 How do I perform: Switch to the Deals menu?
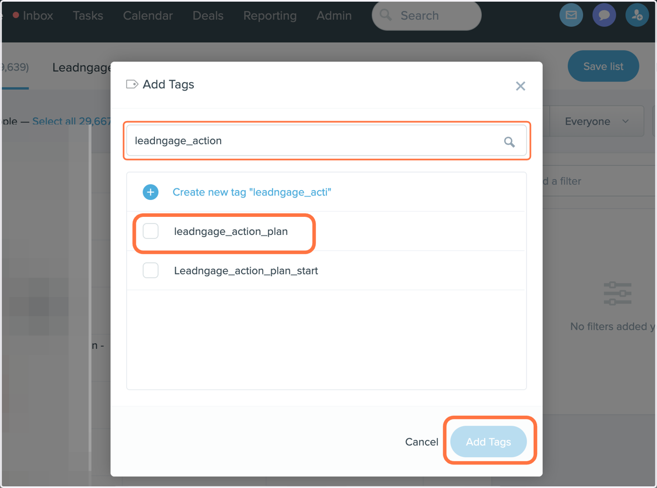[208, 15]
